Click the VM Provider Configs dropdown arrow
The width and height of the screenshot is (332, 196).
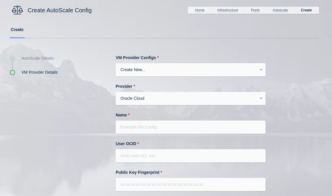coord(261,70)
